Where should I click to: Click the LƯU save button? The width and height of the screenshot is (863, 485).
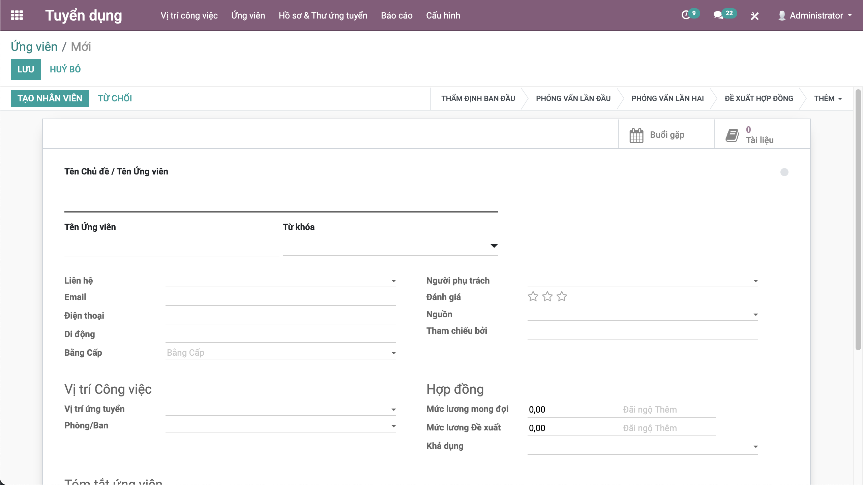(26, 69)
